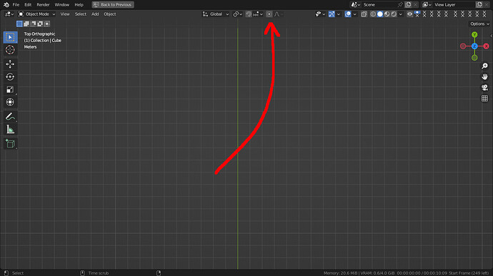The width and height of the screenshot is (493, 276).
Task: Select the Select Box tool
Action: 10,37
